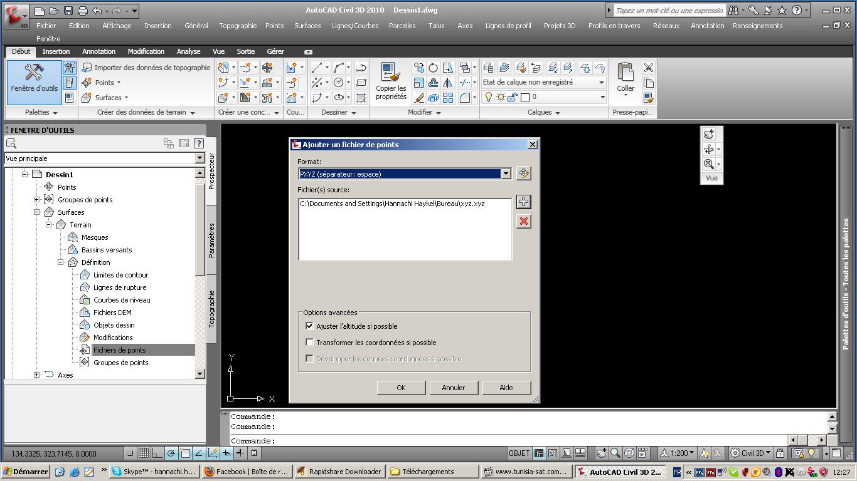Viewport: 857px width, 481px height.
Task: Toggle layer lock padlock in Calques
Action: [x=513, y=97]
